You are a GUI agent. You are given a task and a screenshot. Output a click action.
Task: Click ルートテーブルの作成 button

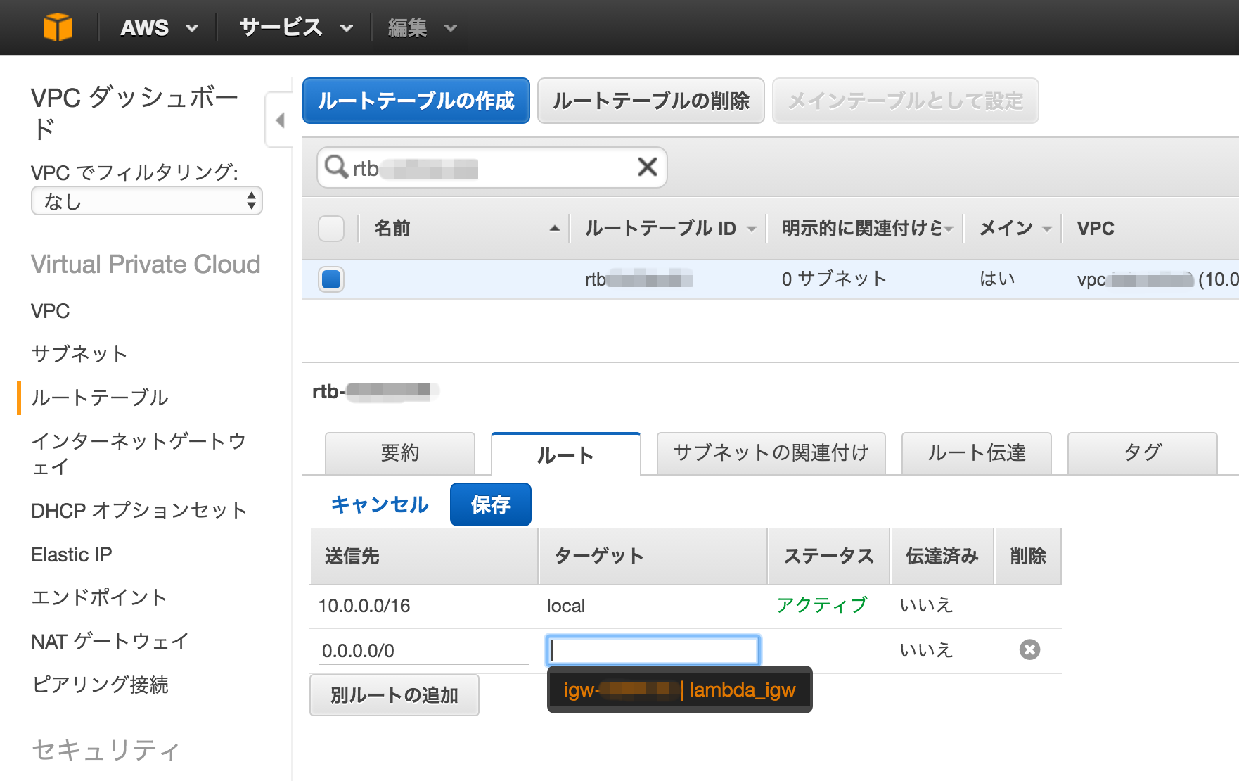coord(416,101)
